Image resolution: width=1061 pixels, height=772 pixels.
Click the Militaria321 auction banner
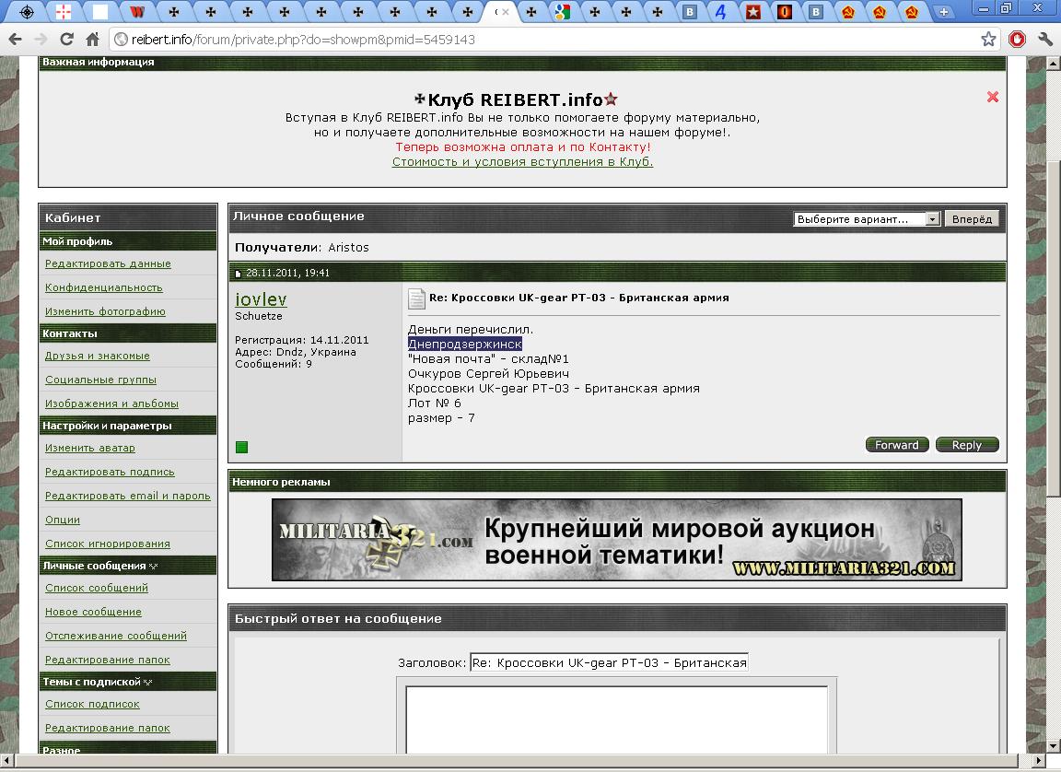pos(616,540)
